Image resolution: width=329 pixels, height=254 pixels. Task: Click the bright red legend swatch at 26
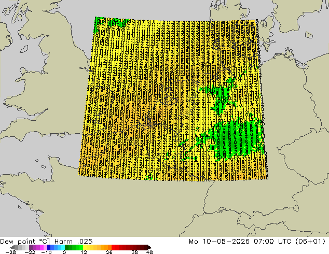[x=113, y=247]
